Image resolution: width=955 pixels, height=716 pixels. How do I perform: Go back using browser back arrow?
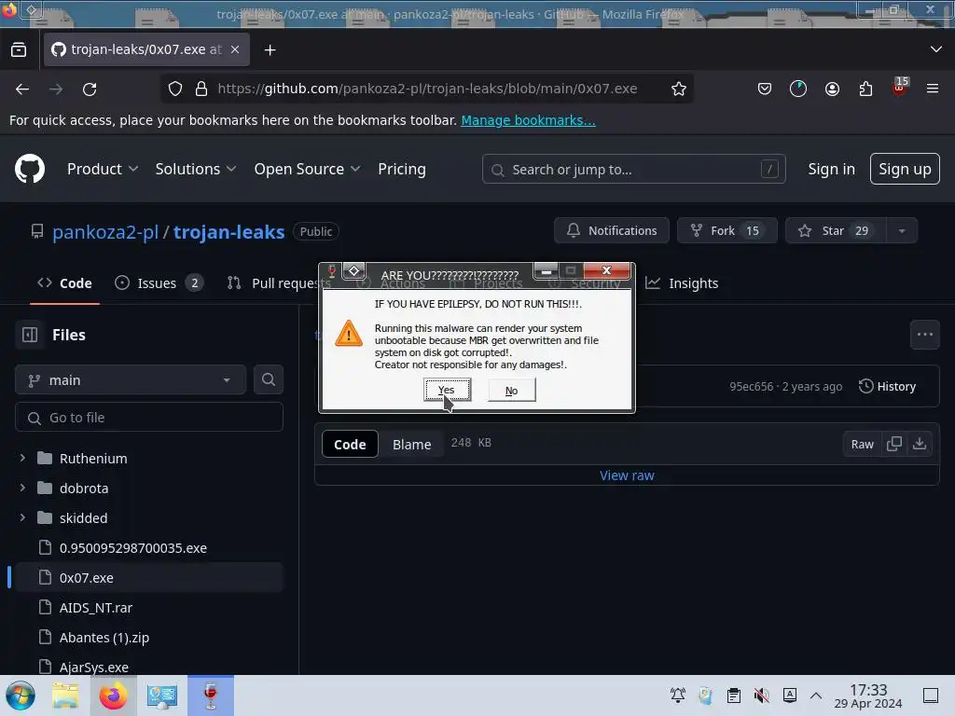(22, 89)
